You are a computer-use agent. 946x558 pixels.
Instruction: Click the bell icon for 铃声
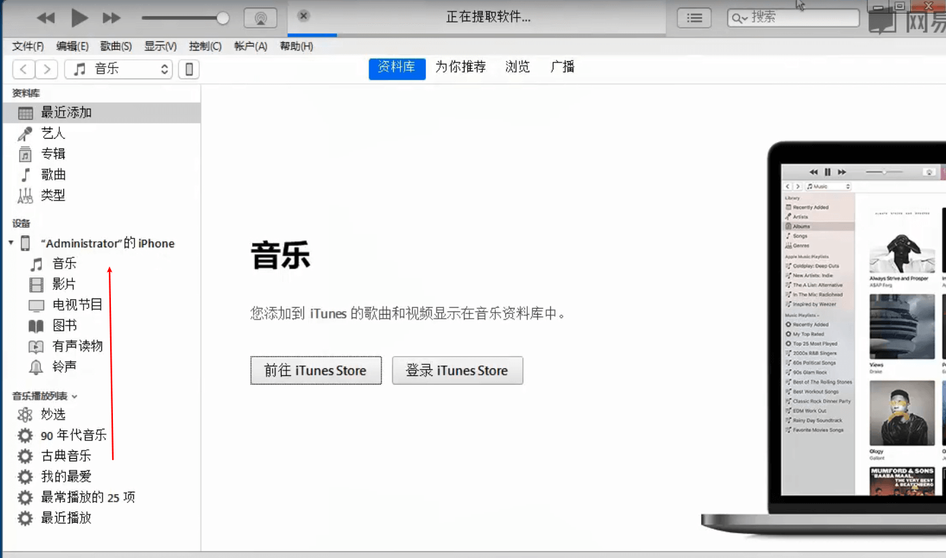[x=36, y=367]
